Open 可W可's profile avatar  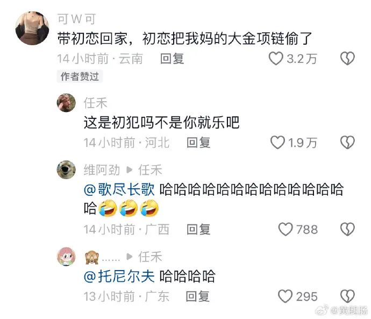point(32,28)
